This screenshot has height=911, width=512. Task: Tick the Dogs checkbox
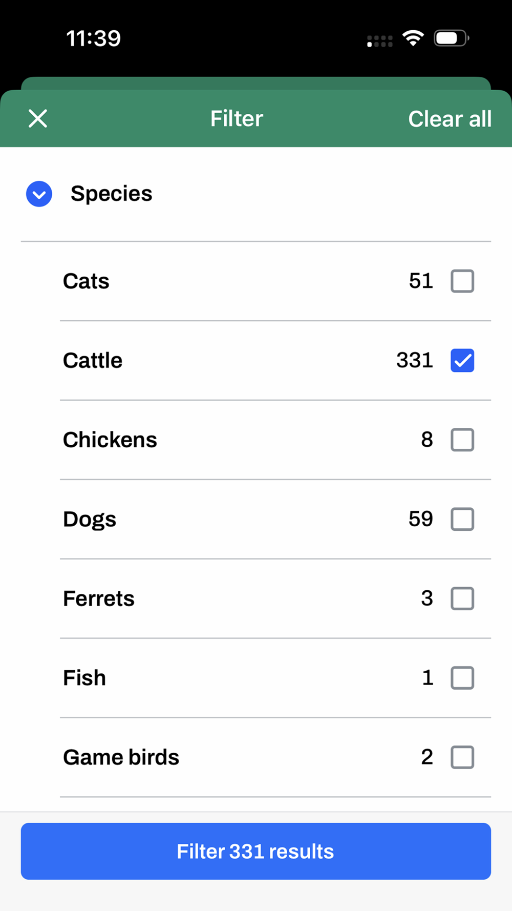pyautogui.click(x=462, y=519)
